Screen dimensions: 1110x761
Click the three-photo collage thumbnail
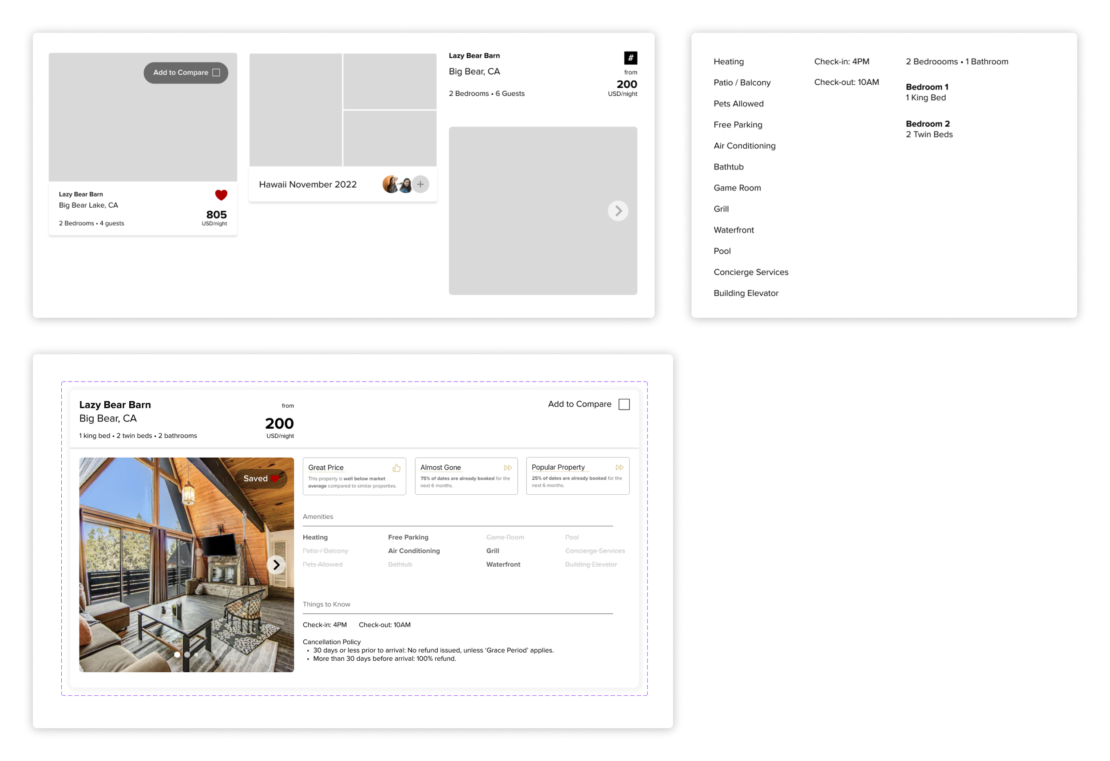click(x=343, y=110)
